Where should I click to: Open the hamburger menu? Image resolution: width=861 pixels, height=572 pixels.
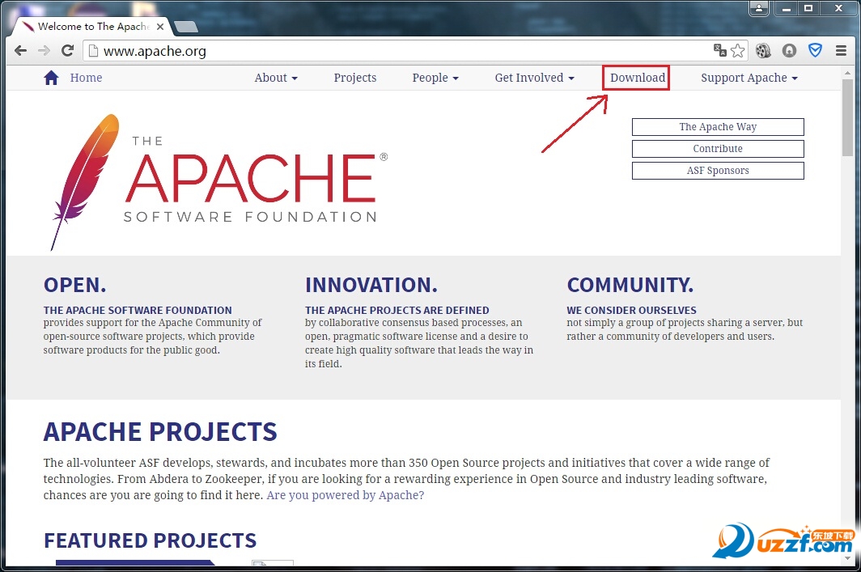[842, 50]
